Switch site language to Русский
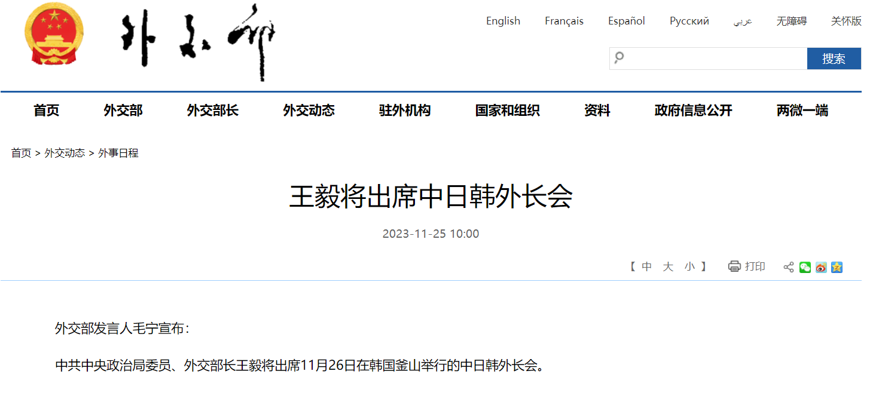 pyautogui.click(x=689, y=21)
